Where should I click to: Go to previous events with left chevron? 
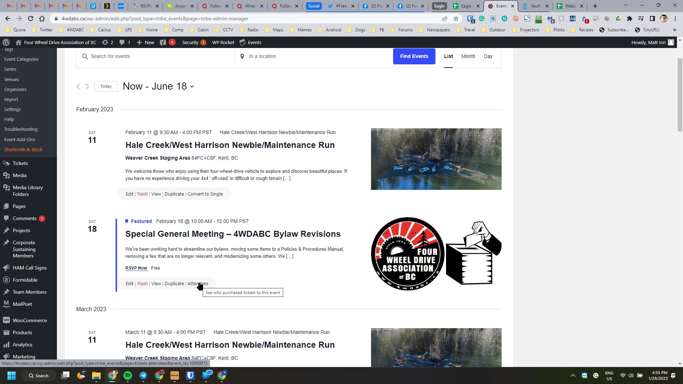coord(78,86)
